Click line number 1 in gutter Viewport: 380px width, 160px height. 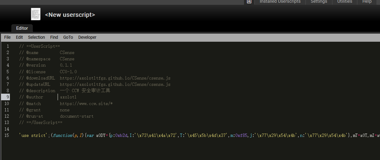8,46
